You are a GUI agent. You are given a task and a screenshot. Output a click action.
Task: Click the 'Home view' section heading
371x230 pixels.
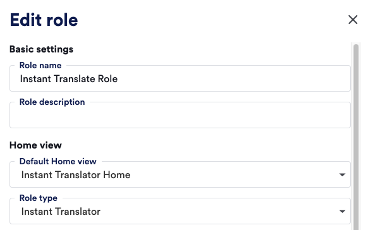35,145
